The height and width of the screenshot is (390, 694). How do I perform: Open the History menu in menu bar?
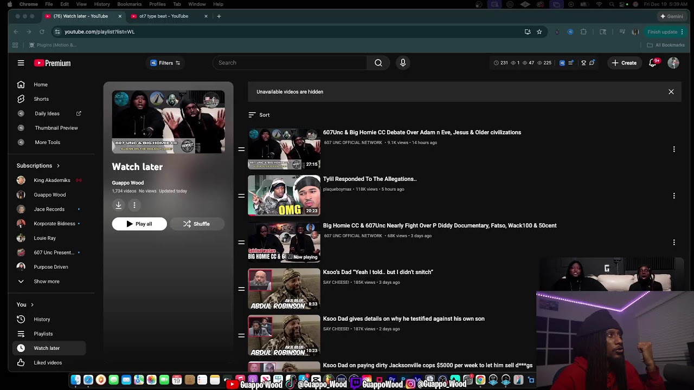(102, 4)
